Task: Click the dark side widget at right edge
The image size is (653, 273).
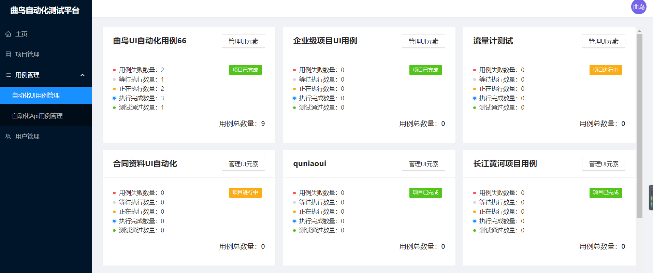Action: coord(651,198)
